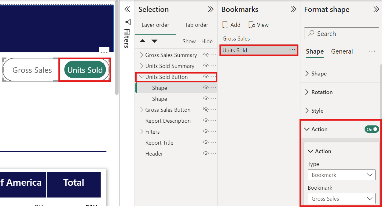Open the Bookmark selection dropdown
This screenshot has width=382, height=207.
coord(342,199)
